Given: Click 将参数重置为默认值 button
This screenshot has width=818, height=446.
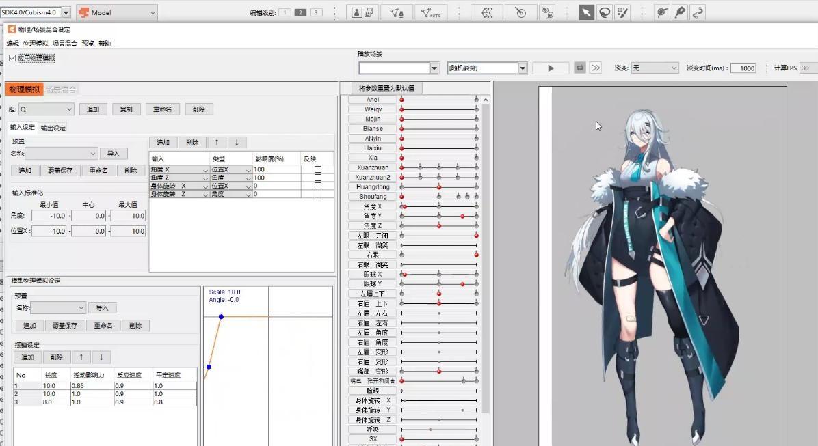Looking at the screenshot, I should tap(386, 88).
